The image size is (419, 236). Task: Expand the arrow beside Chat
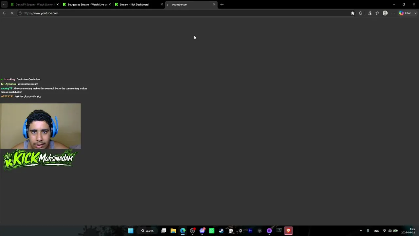pos(416,13)
